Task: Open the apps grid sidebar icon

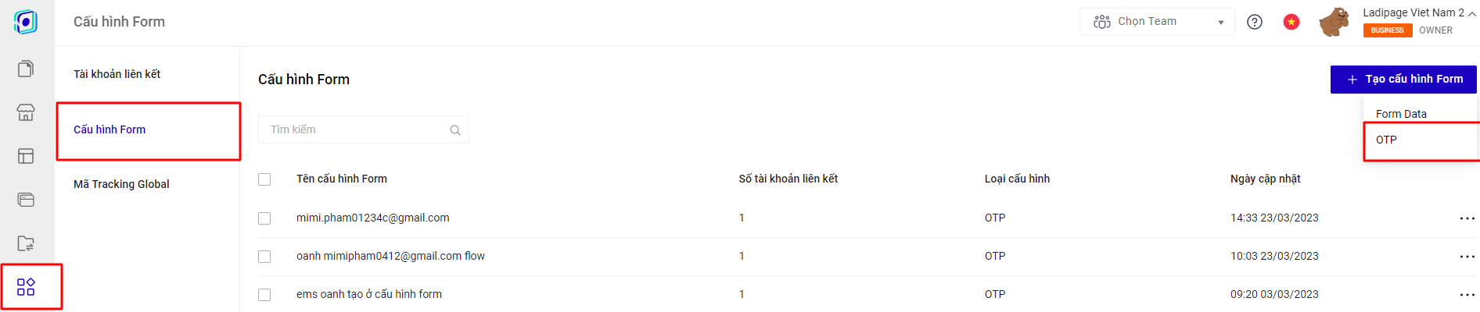Action: 26,287
